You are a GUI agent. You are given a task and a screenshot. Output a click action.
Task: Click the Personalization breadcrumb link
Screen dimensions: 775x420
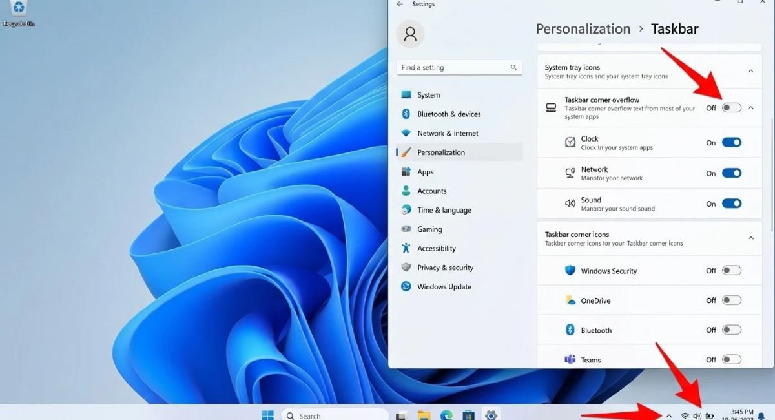(583, 29)
